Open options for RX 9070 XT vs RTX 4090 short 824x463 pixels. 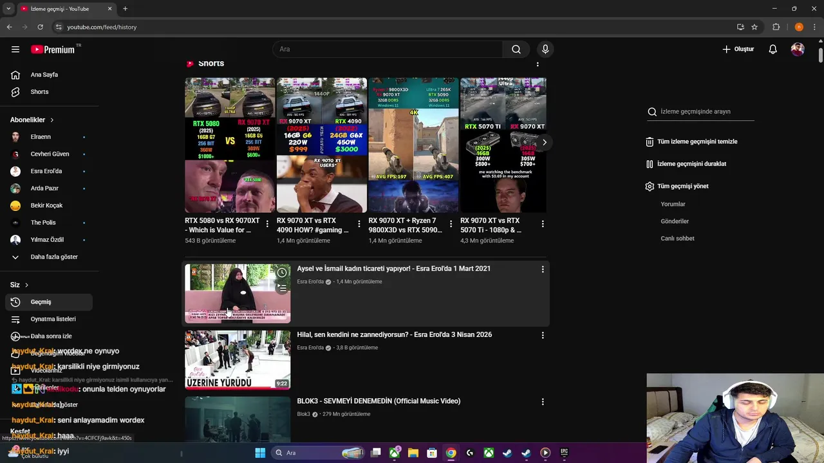pos(359,224)
